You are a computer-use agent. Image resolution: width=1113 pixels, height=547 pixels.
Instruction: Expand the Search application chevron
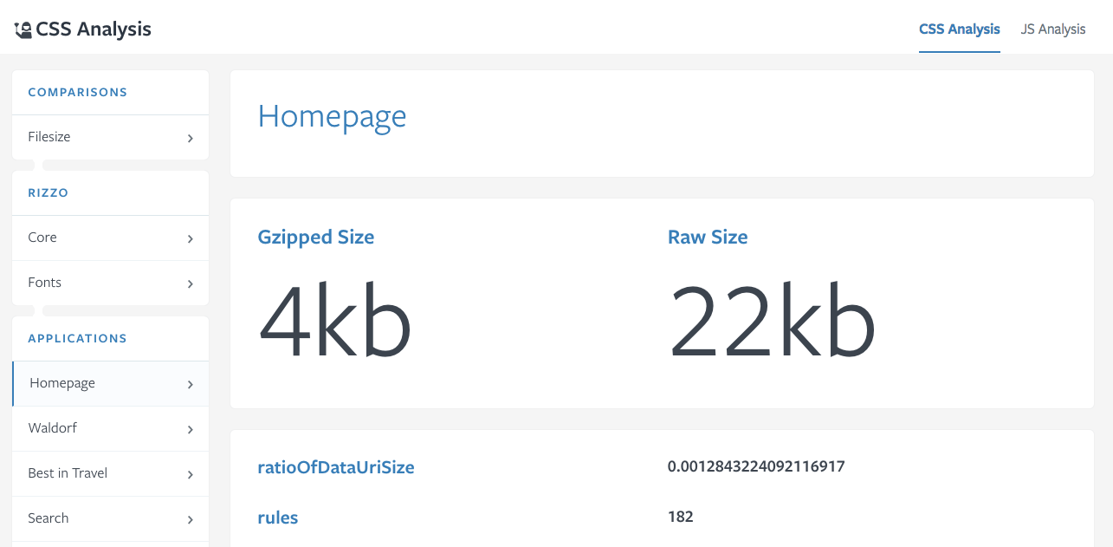190,518
